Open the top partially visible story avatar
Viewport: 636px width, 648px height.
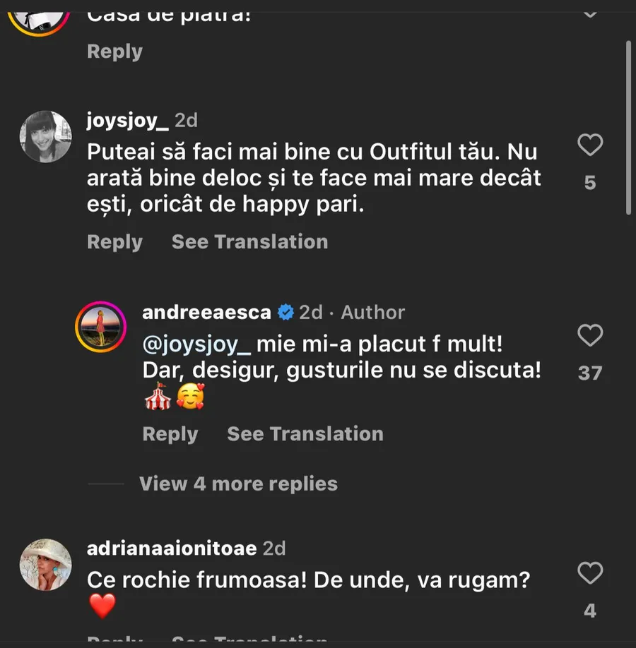39,16
